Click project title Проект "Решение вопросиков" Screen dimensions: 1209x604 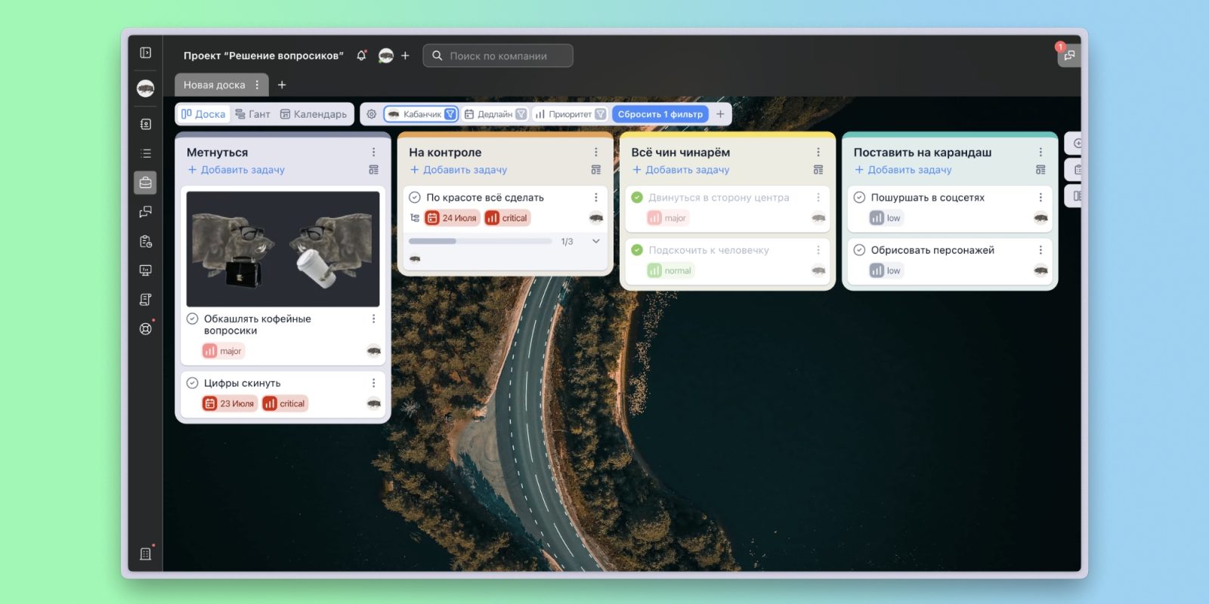[264, 56]
